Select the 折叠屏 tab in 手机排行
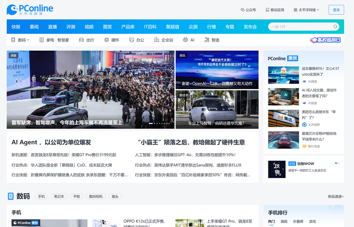This screenshot has height=227, width=354. [x=298, y=221]
